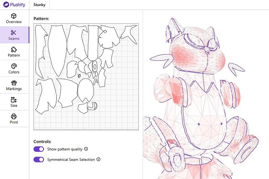Click the red cheek on 3D model

[x=183, y=55]
